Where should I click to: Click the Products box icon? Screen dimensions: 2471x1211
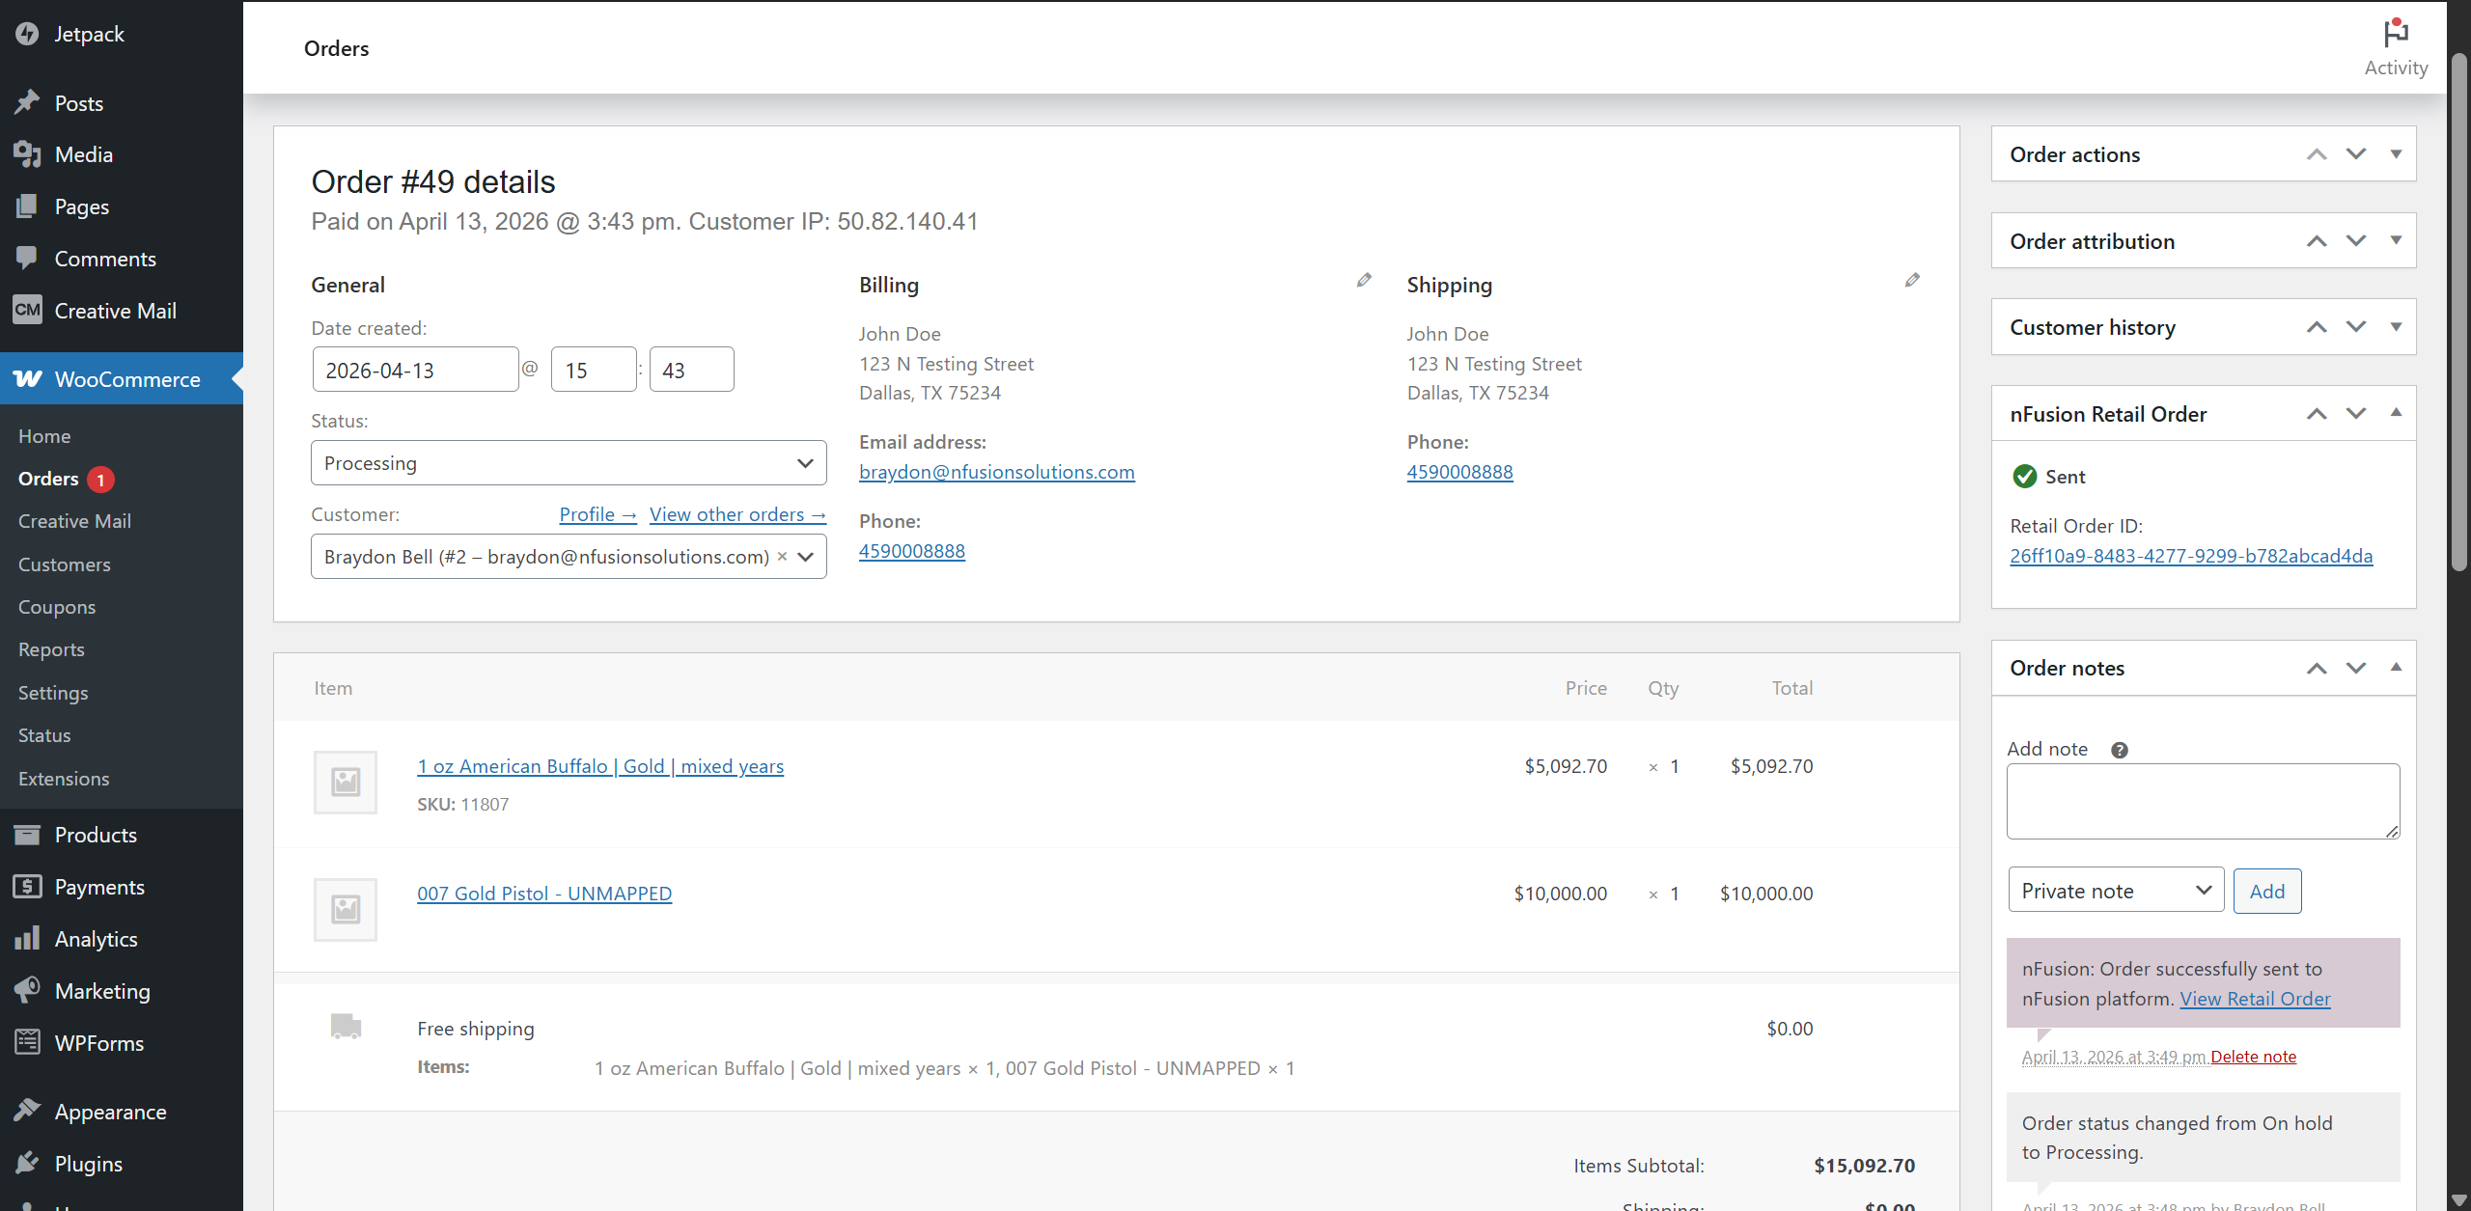point(27,835)
